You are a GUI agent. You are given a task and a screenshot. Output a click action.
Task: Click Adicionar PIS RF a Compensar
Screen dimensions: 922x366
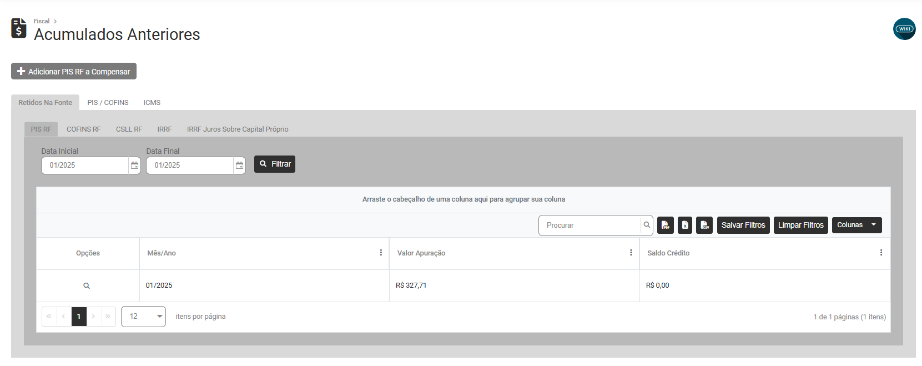pyautogui.click(x=74, y=71)
